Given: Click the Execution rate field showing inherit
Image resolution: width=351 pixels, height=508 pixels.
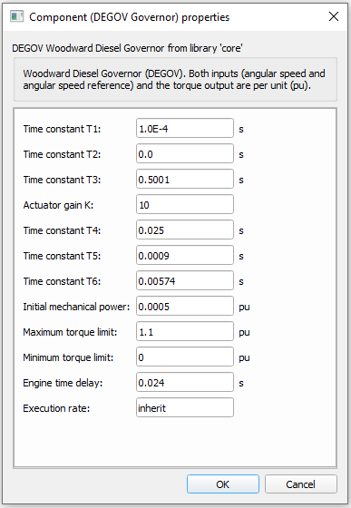Looking at the screenshot, I should click(185, 407).
